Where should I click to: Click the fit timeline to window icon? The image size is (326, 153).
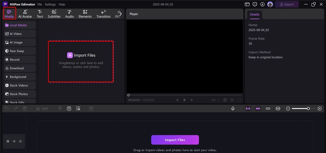(278, 109)
